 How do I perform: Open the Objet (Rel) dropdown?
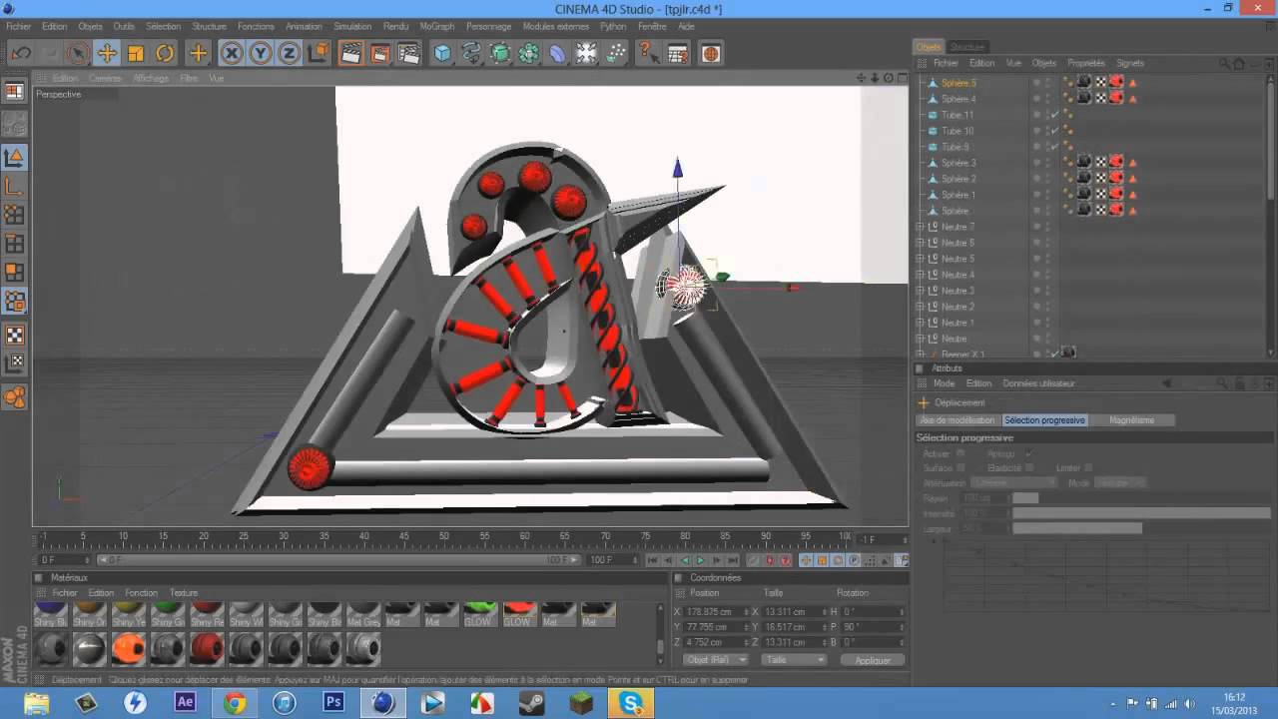click(x=715, y=660)
